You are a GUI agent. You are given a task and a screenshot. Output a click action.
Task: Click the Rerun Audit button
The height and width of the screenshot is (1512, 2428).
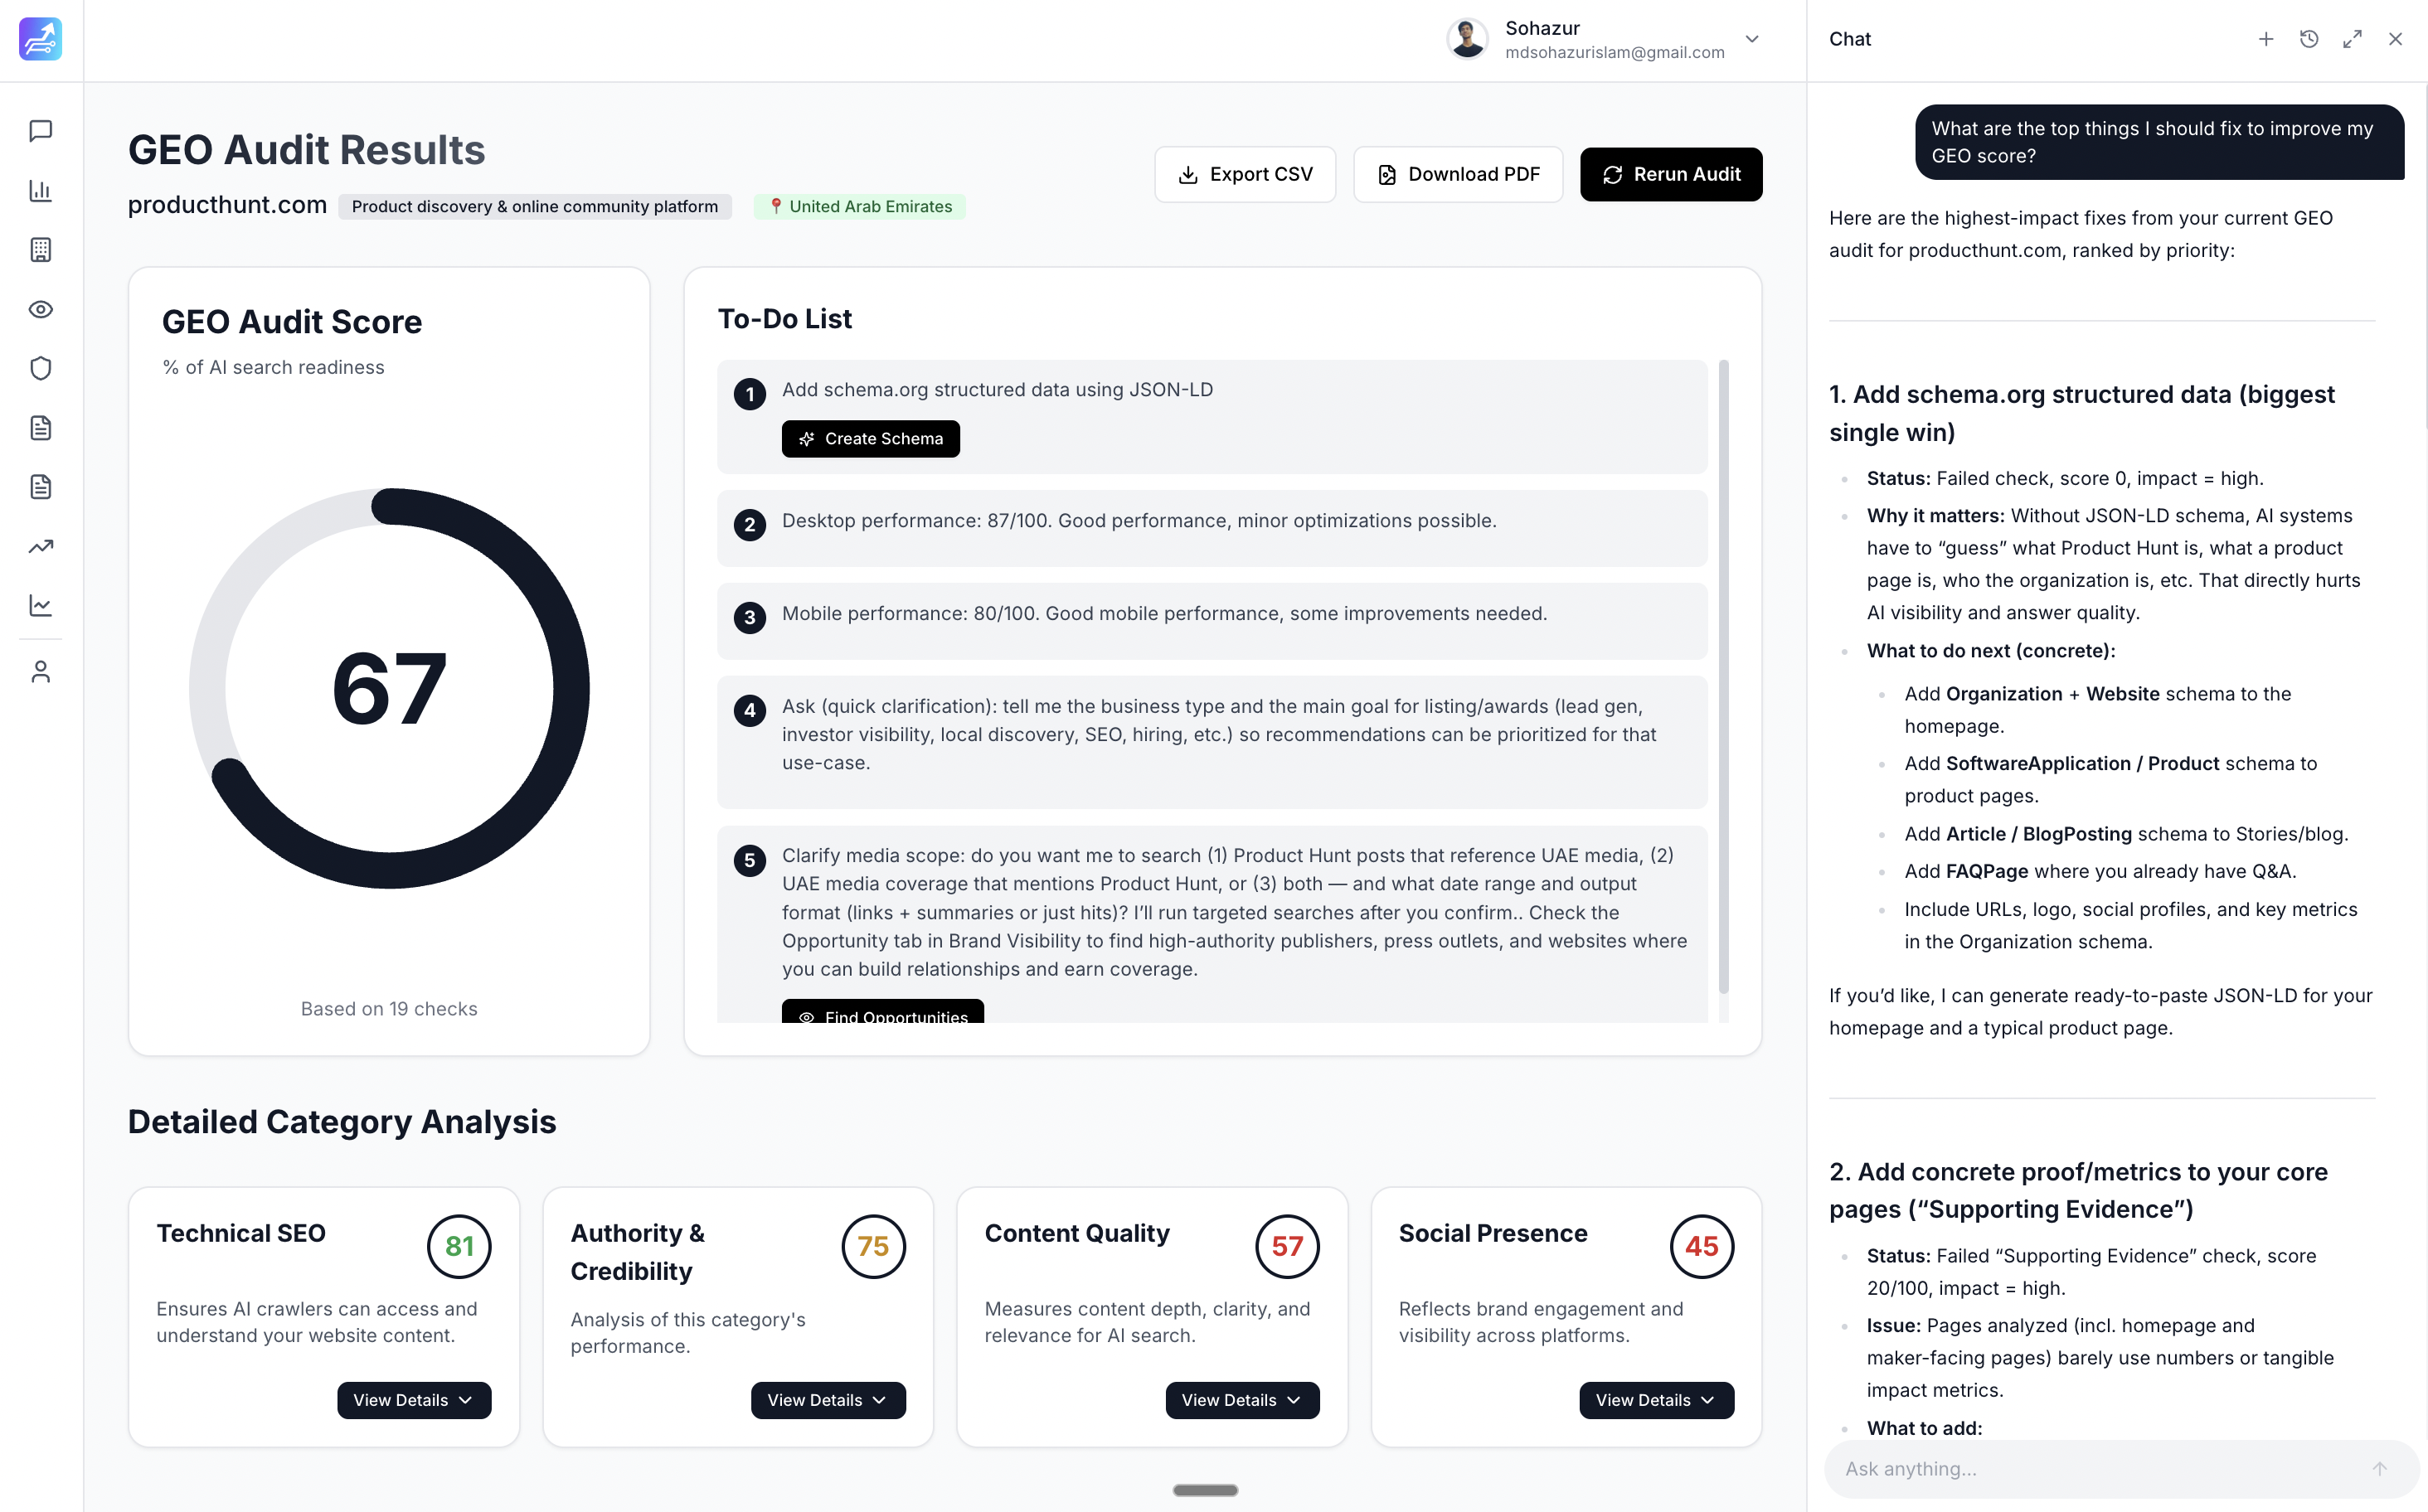[x=1671, y=174]
